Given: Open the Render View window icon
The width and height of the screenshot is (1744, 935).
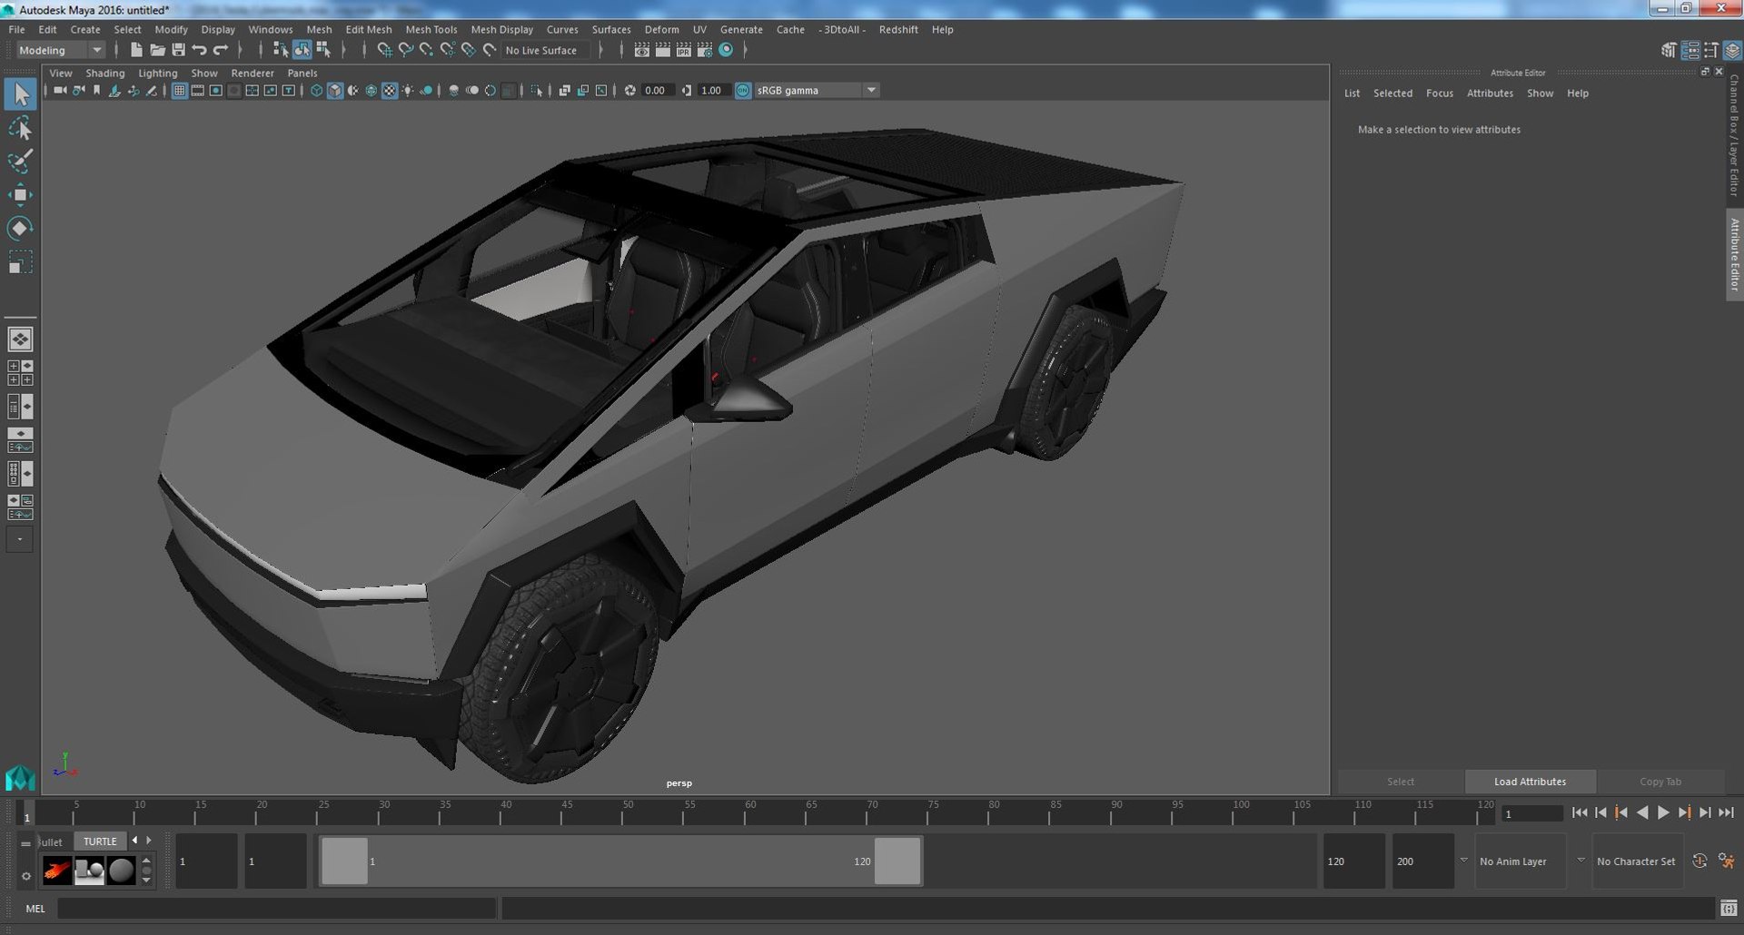Looking at the screenshot, I should [641, 50].
